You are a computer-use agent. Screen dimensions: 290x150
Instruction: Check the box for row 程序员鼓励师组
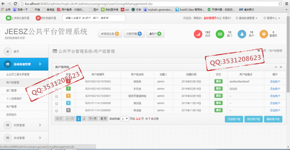[x=56, y=96]
